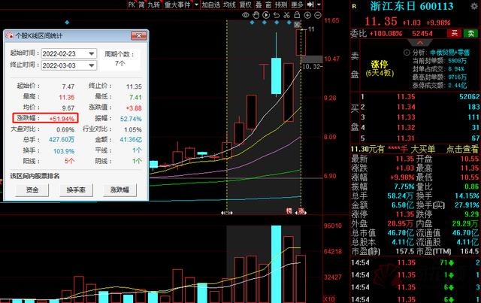
Task: Open the 预测 forecast toolbar item
Action: [281, 5]
